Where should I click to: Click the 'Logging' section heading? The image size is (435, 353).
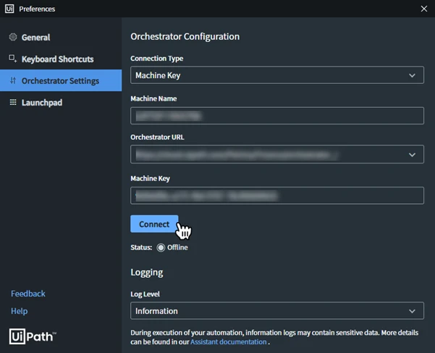click(147, 272)
